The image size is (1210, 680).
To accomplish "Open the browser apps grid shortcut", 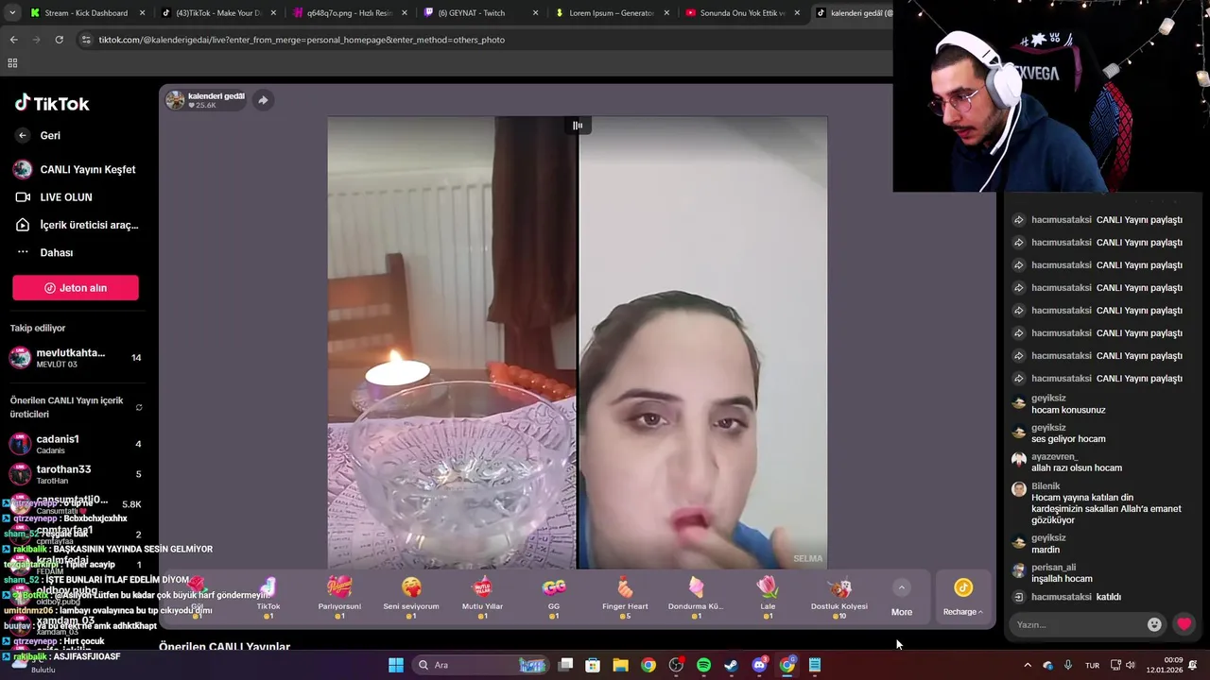I will tap(12, 63).
